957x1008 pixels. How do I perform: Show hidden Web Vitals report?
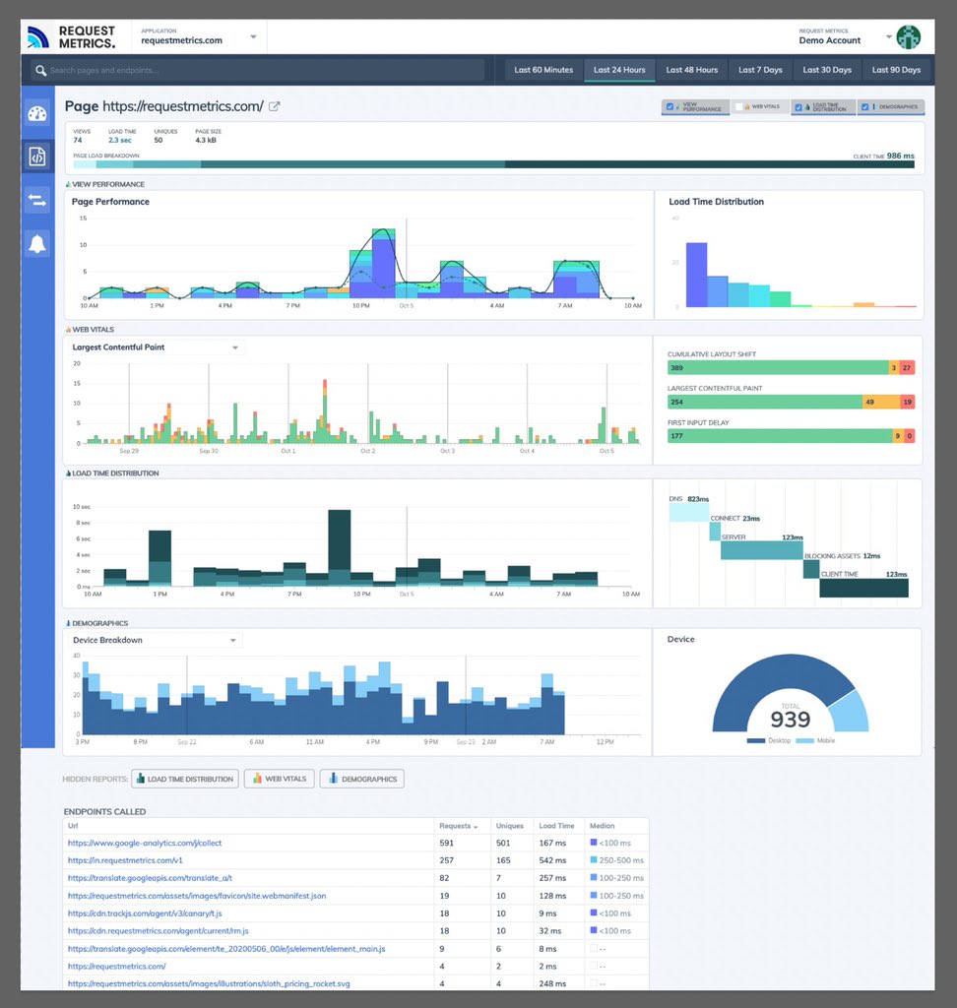pos(280,780)
